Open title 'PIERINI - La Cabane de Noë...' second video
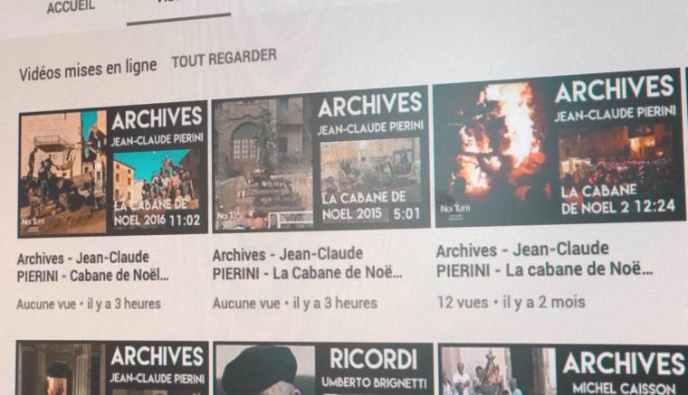688x395 pixels. (307, 273)
